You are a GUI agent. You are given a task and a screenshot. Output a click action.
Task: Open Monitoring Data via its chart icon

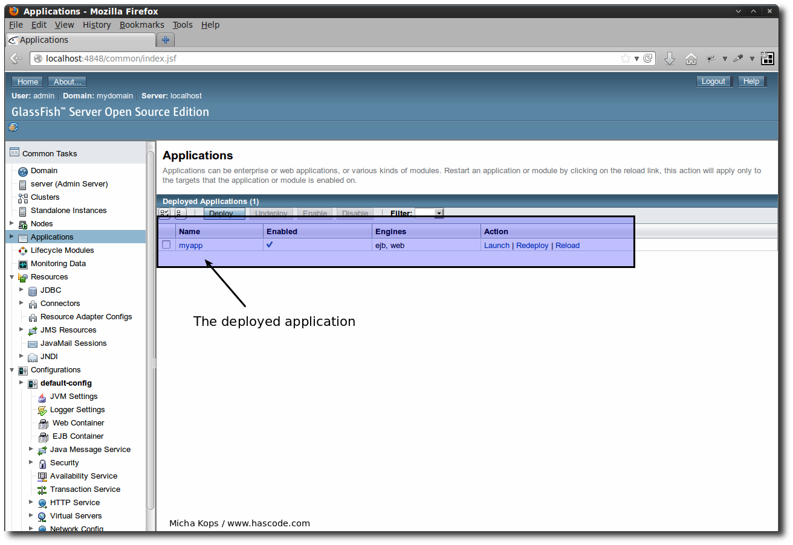(22, 263)
